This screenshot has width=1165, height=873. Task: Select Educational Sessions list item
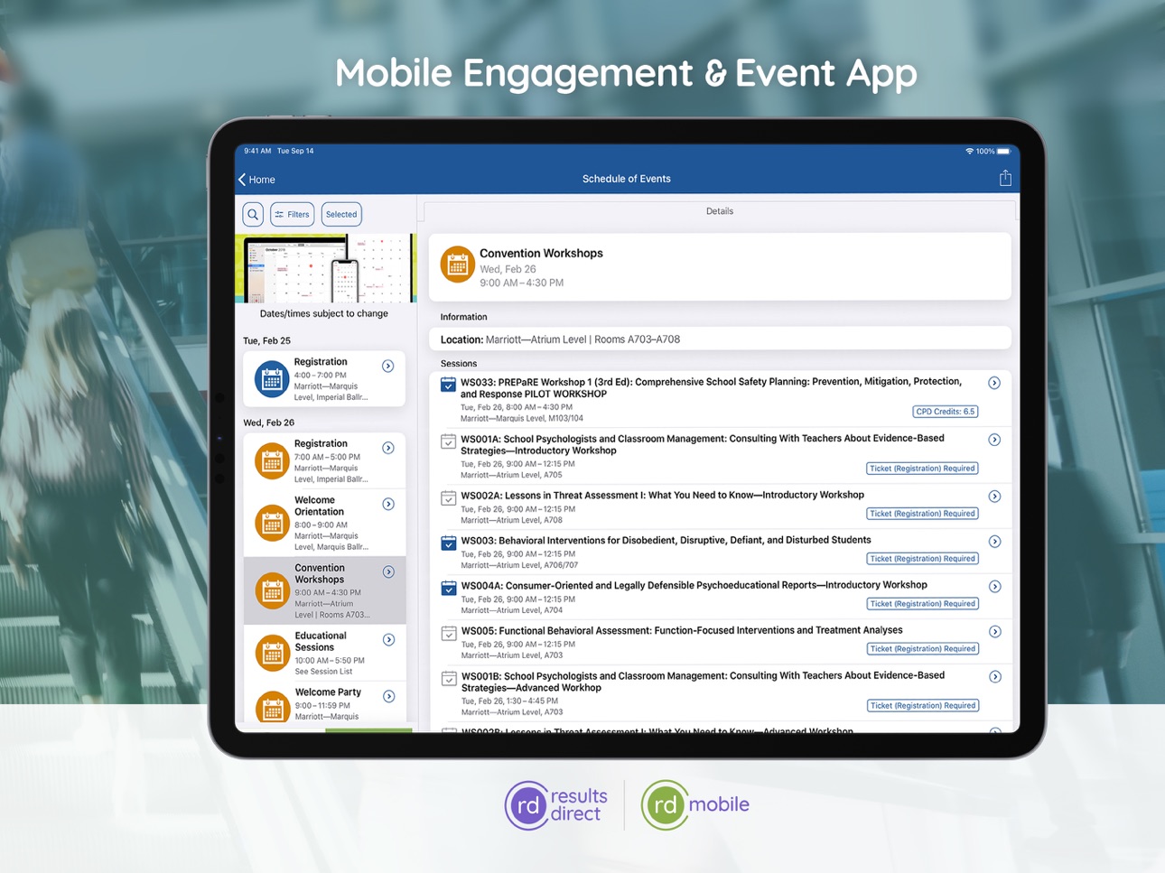click(x=325, y=653)
